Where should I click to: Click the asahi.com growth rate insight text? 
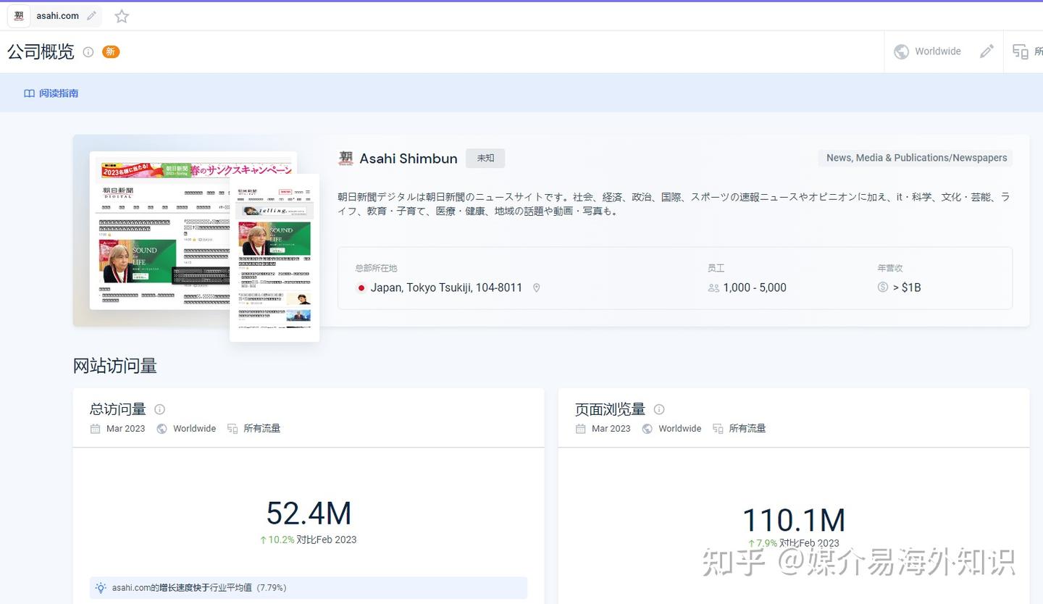point(199,588)
